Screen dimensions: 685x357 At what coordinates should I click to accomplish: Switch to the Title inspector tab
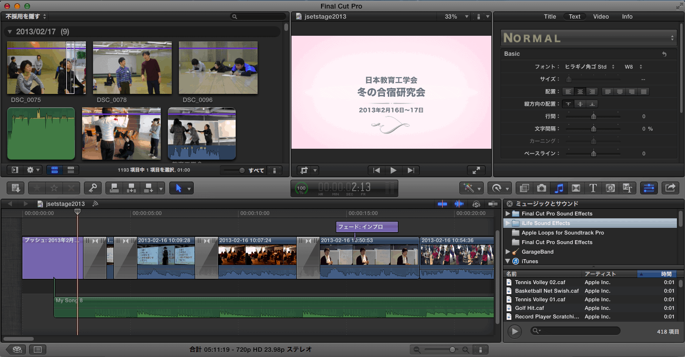[x=550, y=16]
